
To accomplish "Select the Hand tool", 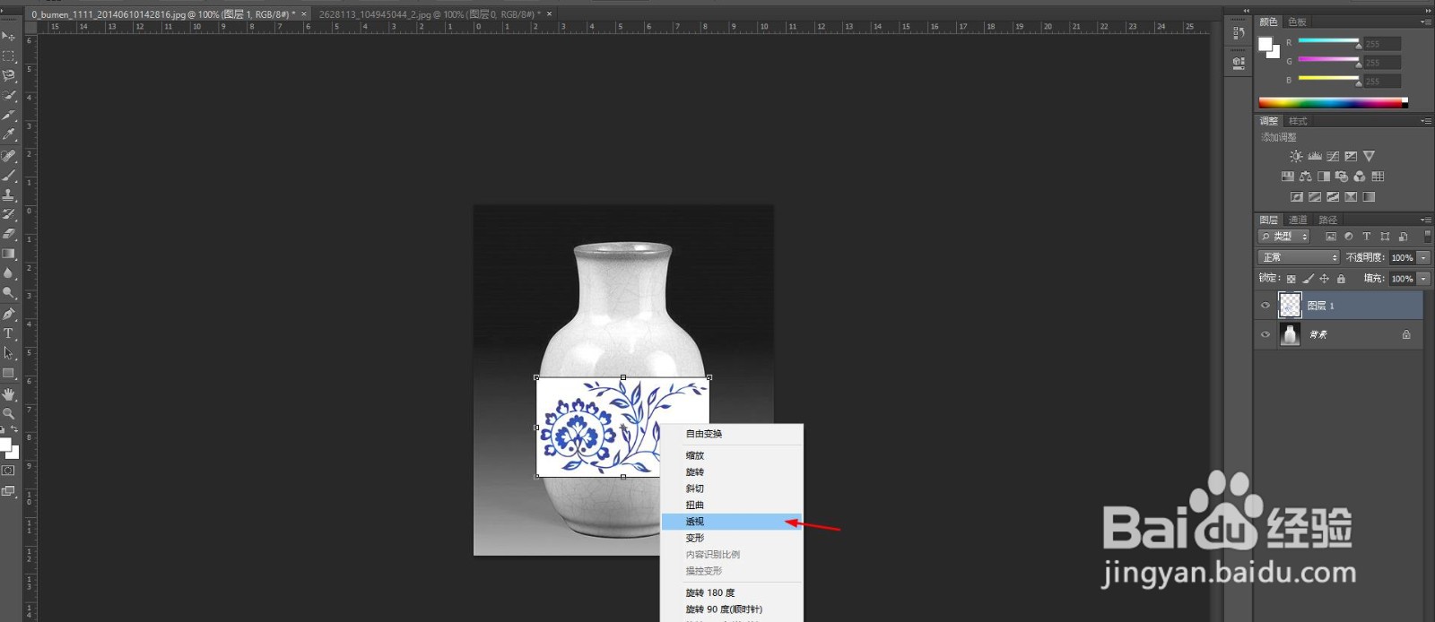I will [x=9, y=394].
